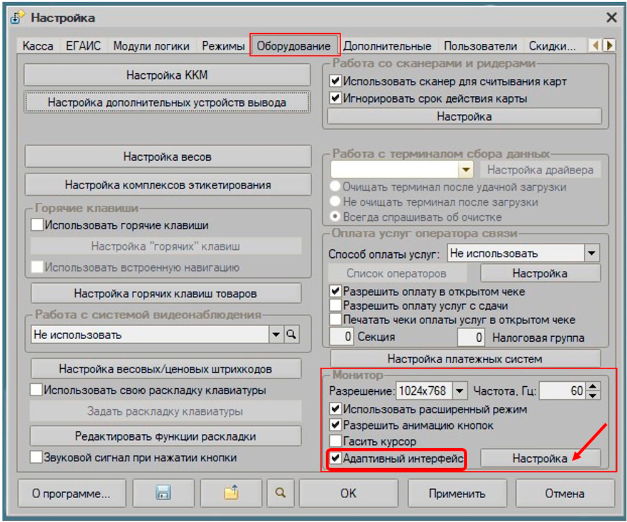The width and height of the screenshot is (627, 522).
Task: Decrease Частота, Гц with down arrow
Action: click(594, 396)
